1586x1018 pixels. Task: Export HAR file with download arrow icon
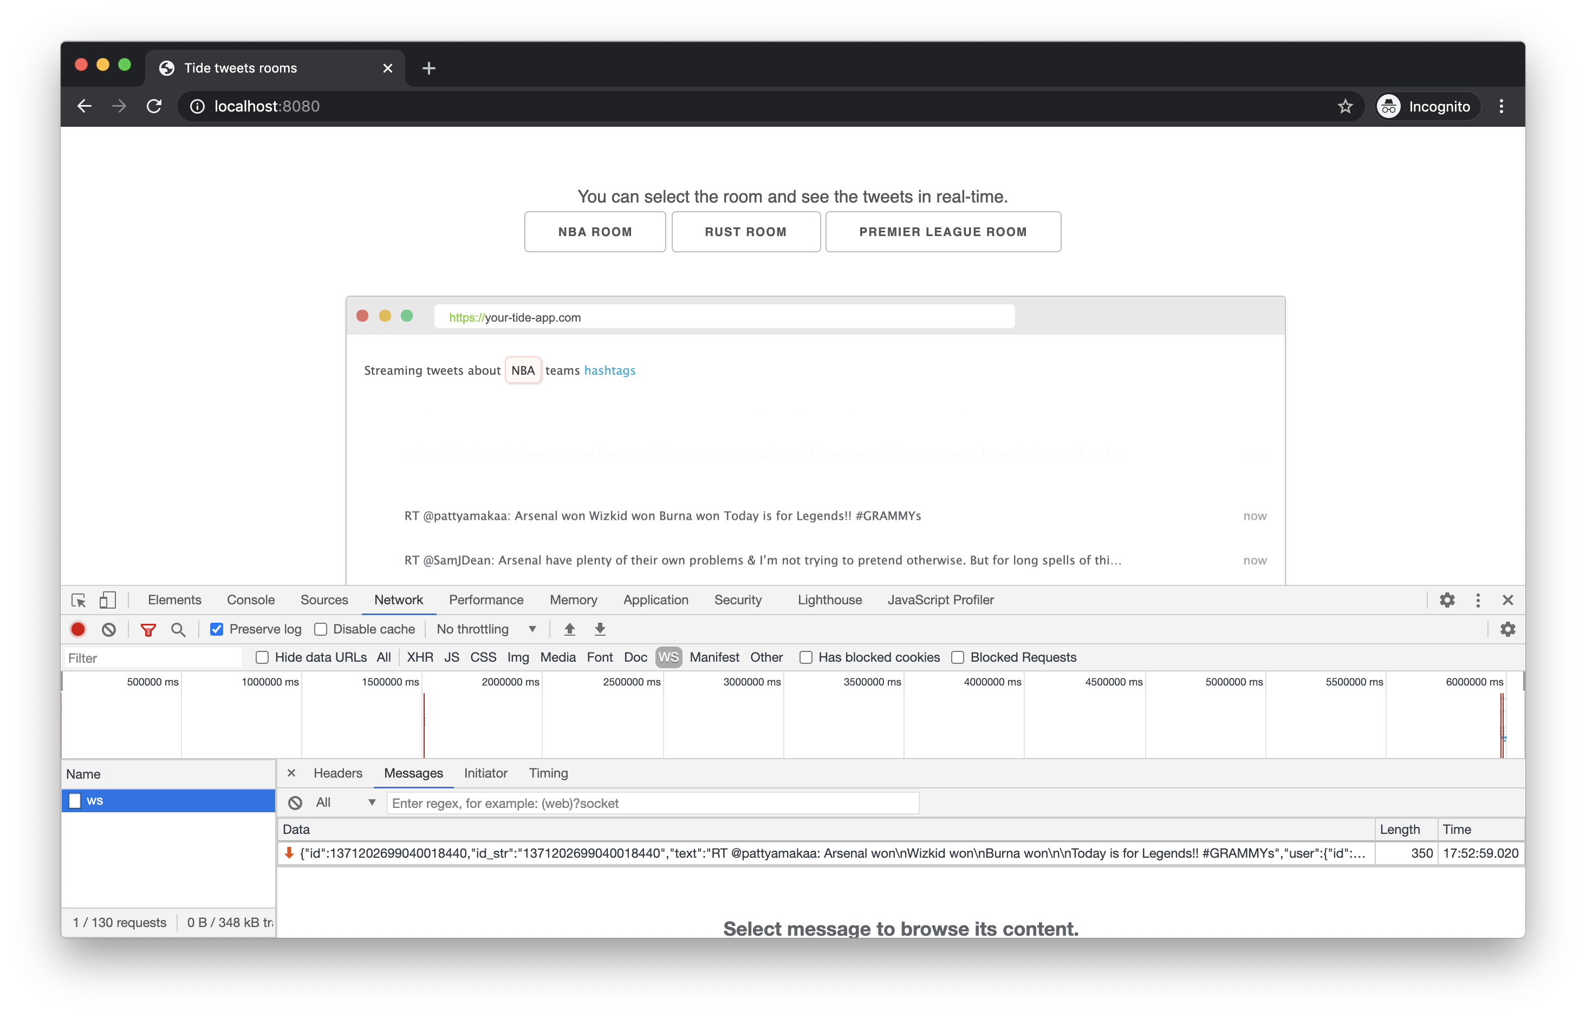point(600,629)
